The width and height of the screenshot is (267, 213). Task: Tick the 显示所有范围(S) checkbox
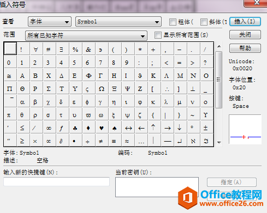[158, 35]
